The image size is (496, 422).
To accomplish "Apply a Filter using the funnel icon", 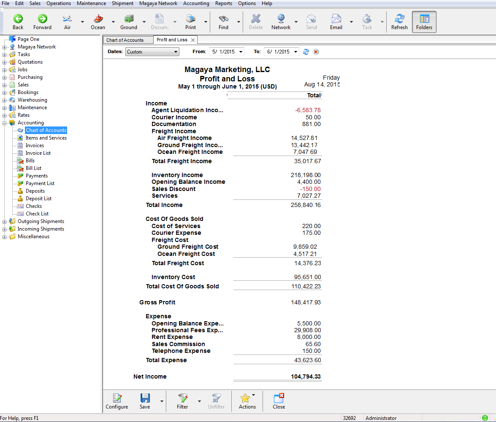I will pos(182,401).
